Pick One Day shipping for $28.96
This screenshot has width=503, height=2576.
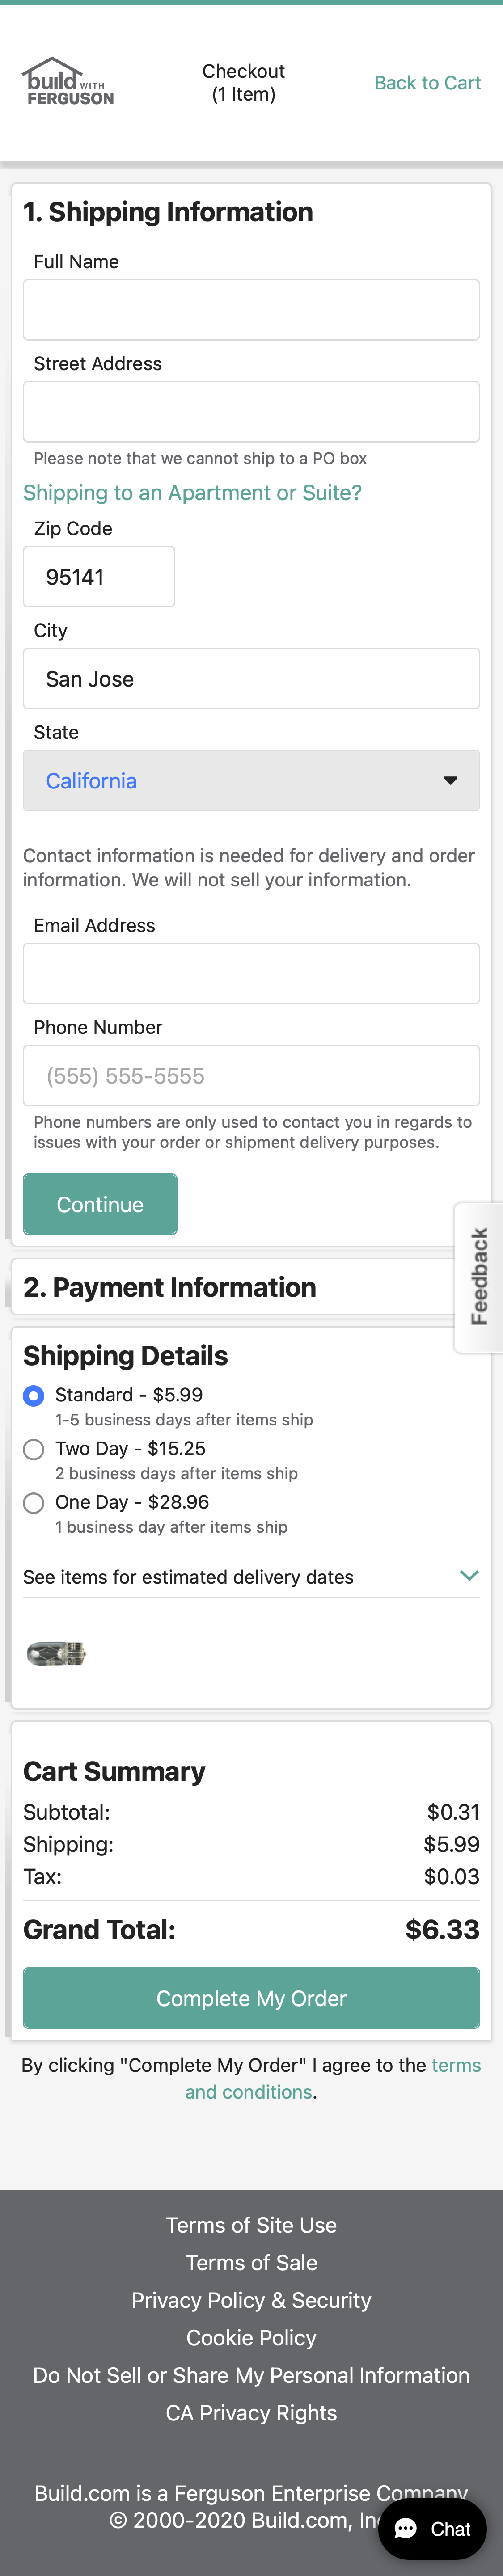coord(33,1503)
